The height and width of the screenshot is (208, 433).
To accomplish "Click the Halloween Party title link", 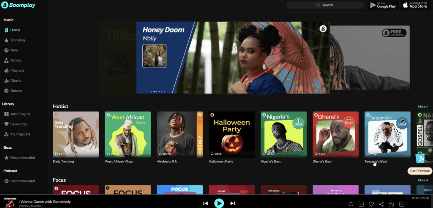I will click(x=221, y=162).
